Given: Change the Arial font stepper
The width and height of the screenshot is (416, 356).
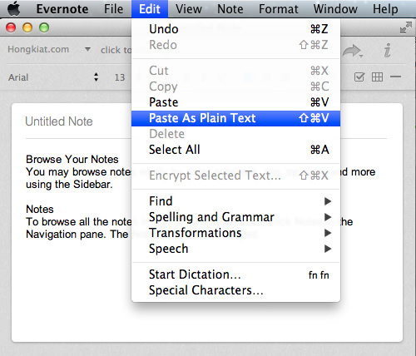Looking at the screenshot, I should point(96,77).
